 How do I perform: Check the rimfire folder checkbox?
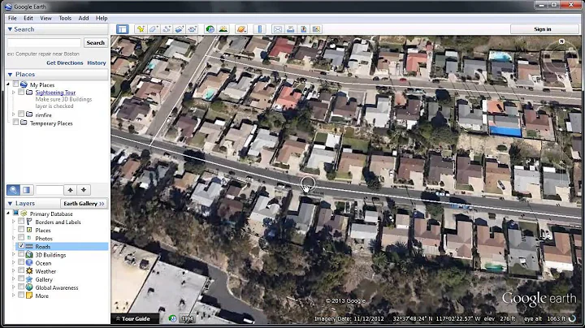(21, 114)
